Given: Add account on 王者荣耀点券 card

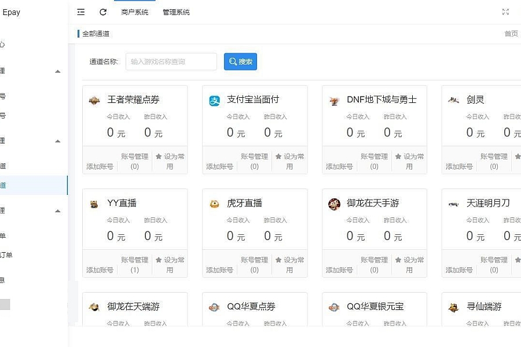Looking at the screenshot, I should click(100, 167).
